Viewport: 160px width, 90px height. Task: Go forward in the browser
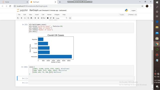point(6,6)
